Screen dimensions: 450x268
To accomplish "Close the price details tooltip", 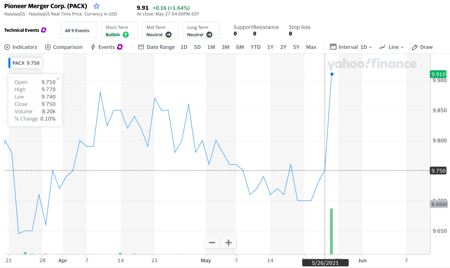I will click(x=58, y=79).
